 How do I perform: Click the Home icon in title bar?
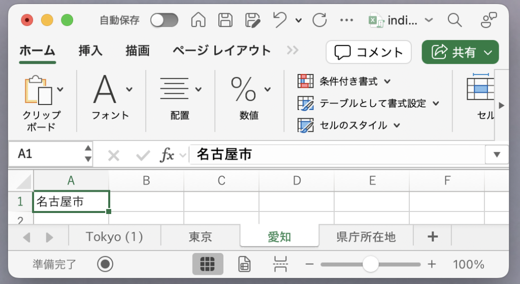point(199,20)
